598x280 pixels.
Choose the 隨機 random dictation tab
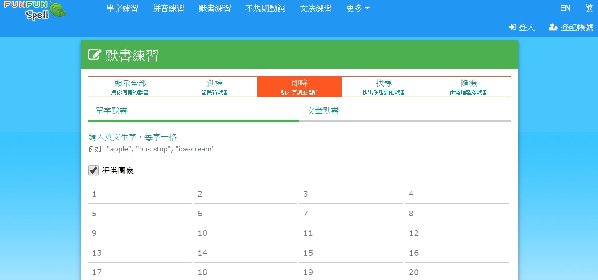click(468, 86)
